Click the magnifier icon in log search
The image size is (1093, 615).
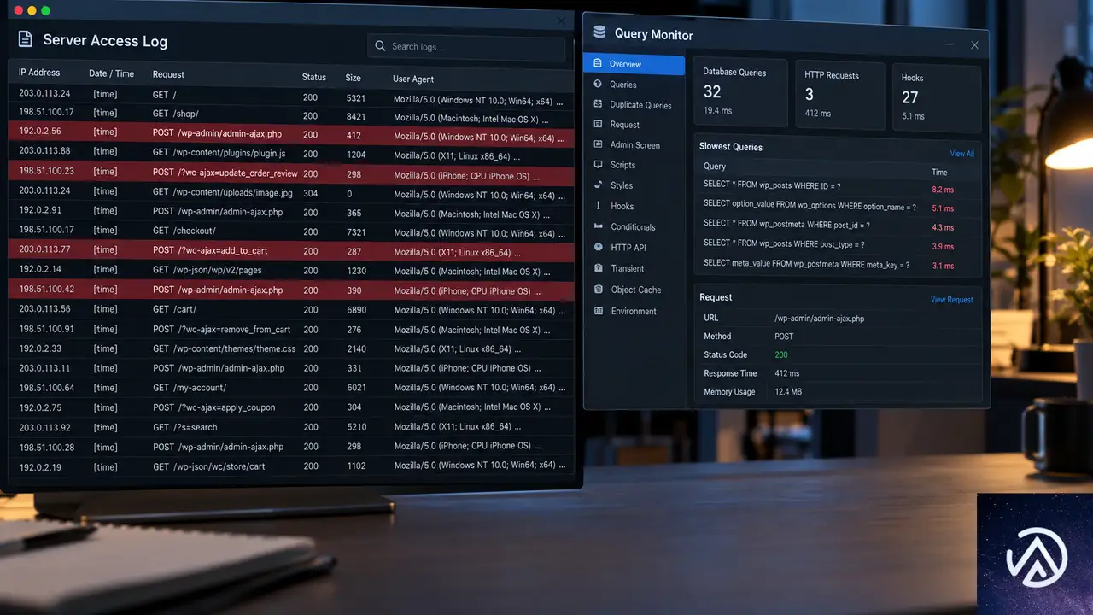(x=380, y=46)
